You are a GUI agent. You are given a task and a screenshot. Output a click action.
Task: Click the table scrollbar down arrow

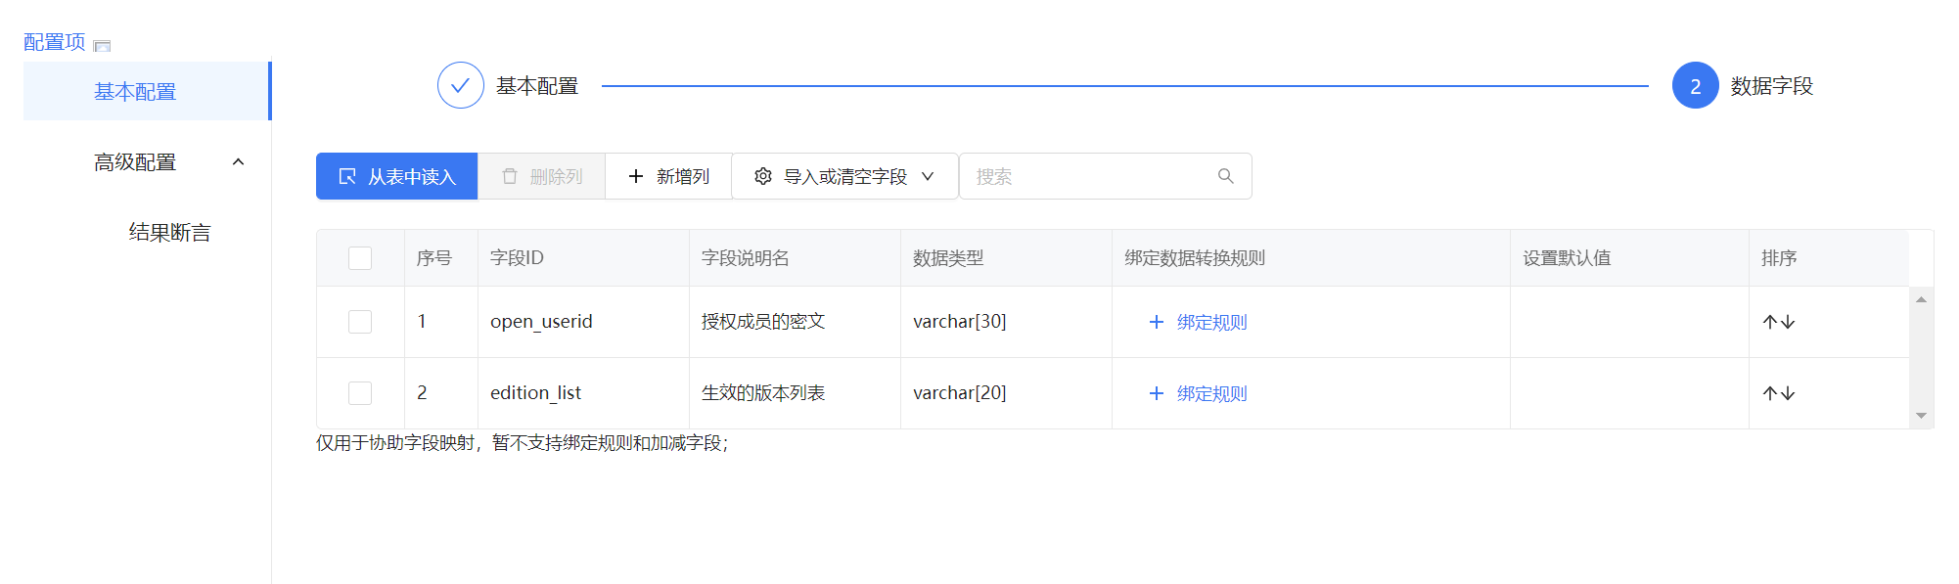coord(1921,416)
